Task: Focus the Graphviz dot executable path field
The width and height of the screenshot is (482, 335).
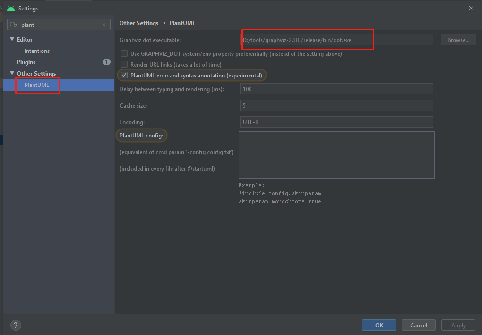Action: (x=336, y=40)
